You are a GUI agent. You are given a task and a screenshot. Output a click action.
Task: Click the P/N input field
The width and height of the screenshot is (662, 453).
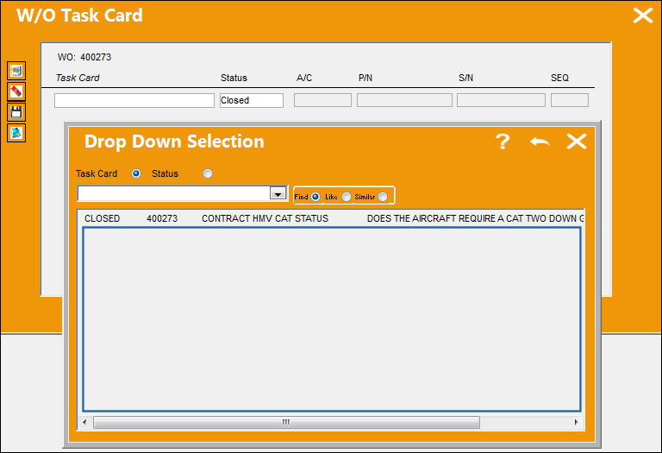404,100
